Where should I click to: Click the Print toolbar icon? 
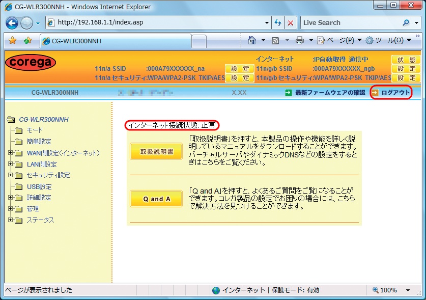300,40
